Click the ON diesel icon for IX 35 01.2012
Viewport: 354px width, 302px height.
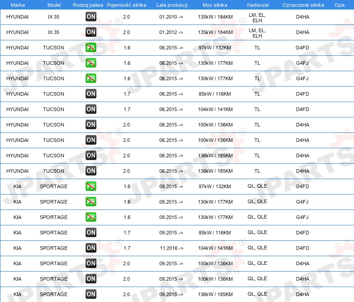(x=91, y=32)
